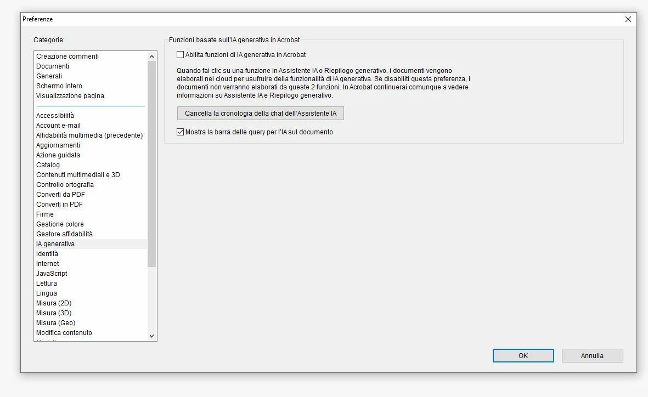The height and width of the screenshot is (397, 648).
Task: Select 'Misura (3D)' category
Action: 54,313
